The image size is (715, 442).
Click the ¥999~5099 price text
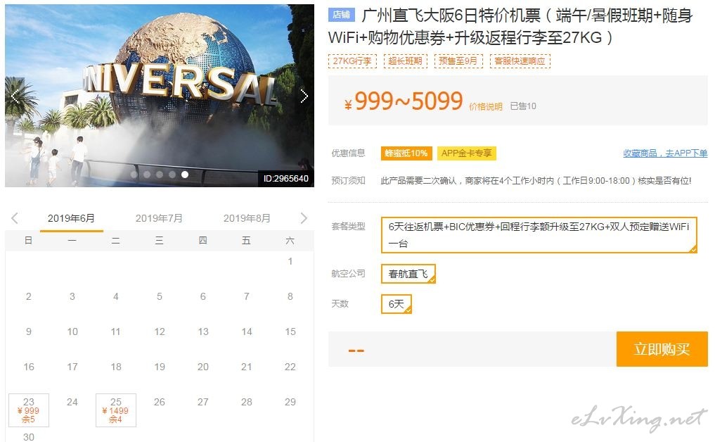(404, 101)
